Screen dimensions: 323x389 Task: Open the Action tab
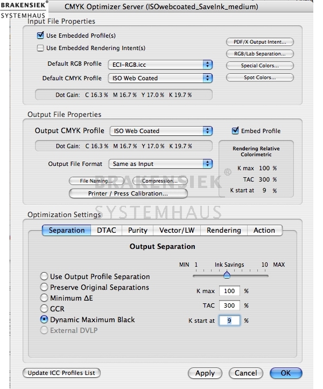click(264, 230)
